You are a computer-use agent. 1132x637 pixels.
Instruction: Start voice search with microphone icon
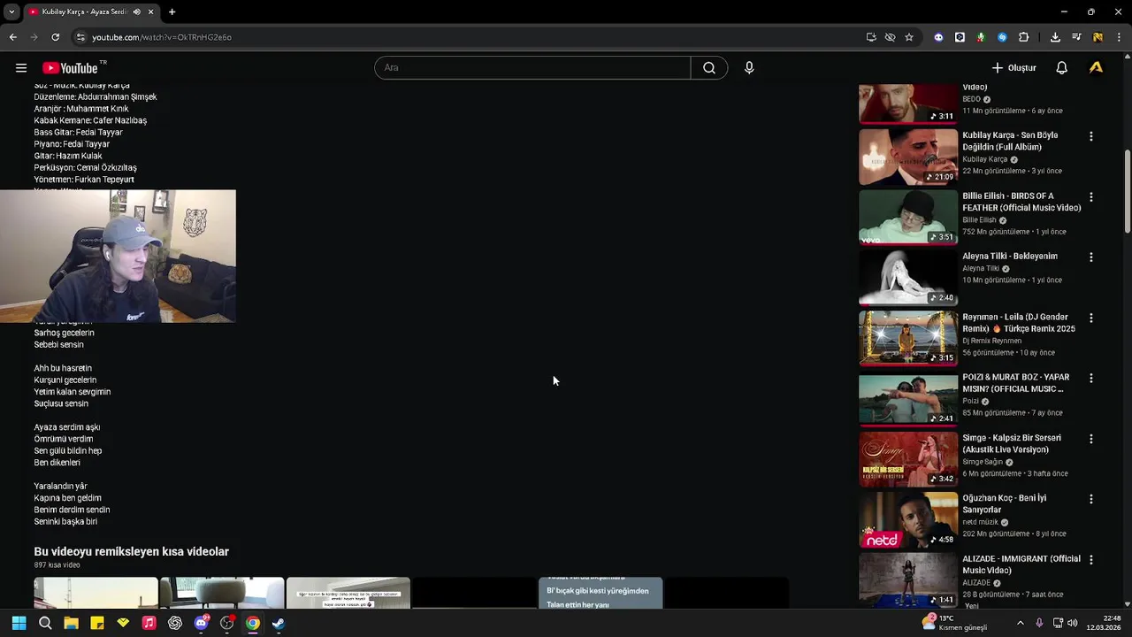pyautogui.click(x=749, y=68)
